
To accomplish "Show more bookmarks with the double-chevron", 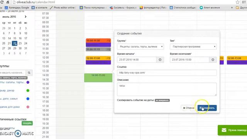I will click(232, 8).
